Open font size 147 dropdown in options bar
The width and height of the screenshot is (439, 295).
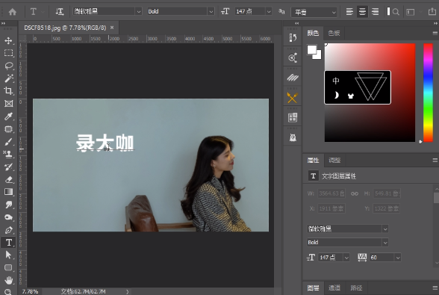coord(269,11)
